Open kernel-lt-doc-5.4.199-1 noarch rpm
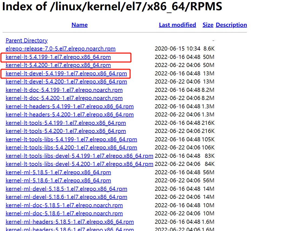Viewport: 288px width, 231px height. [64, 90]
